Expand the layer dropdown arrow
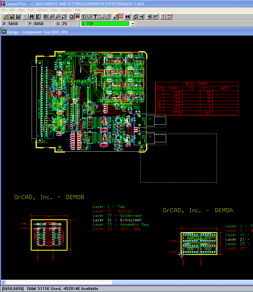Viewport: 253px width, 292px height. point(132,24)
